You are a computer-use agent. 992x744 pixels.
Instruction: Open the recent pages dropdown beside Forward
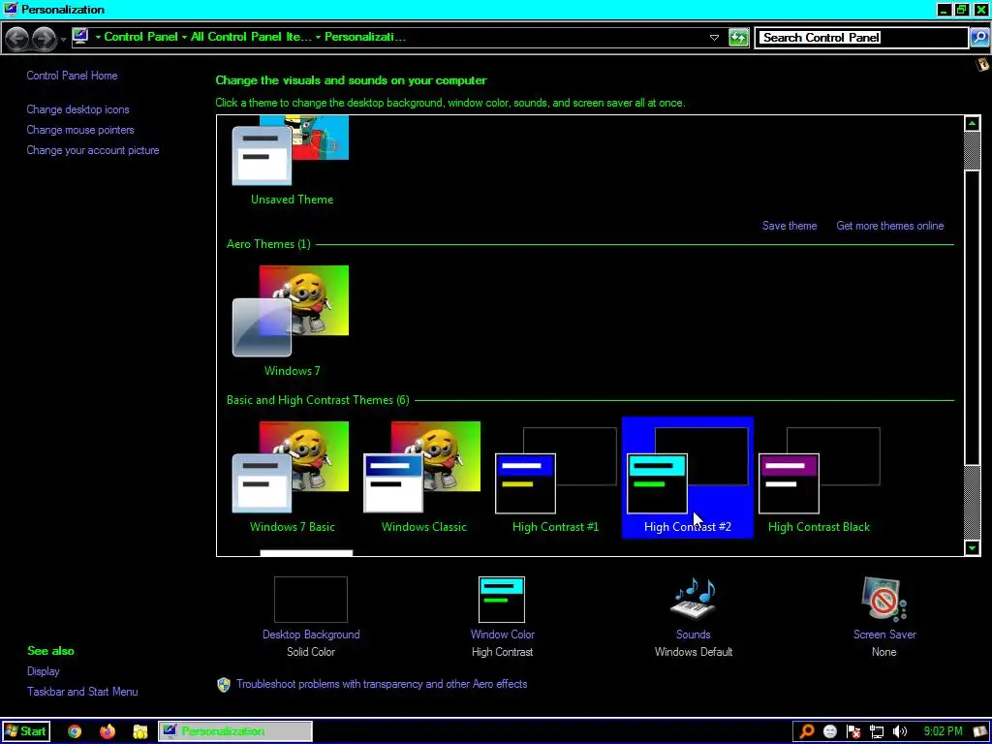point(63,40)
